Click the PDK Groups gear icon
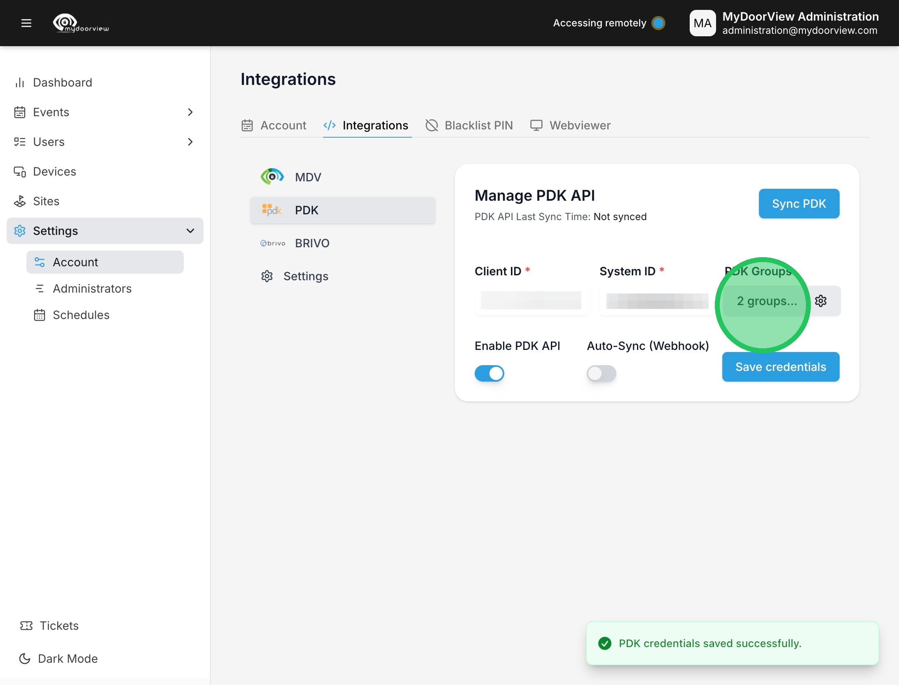The image size is (899, 685). [x=821, y=301]
